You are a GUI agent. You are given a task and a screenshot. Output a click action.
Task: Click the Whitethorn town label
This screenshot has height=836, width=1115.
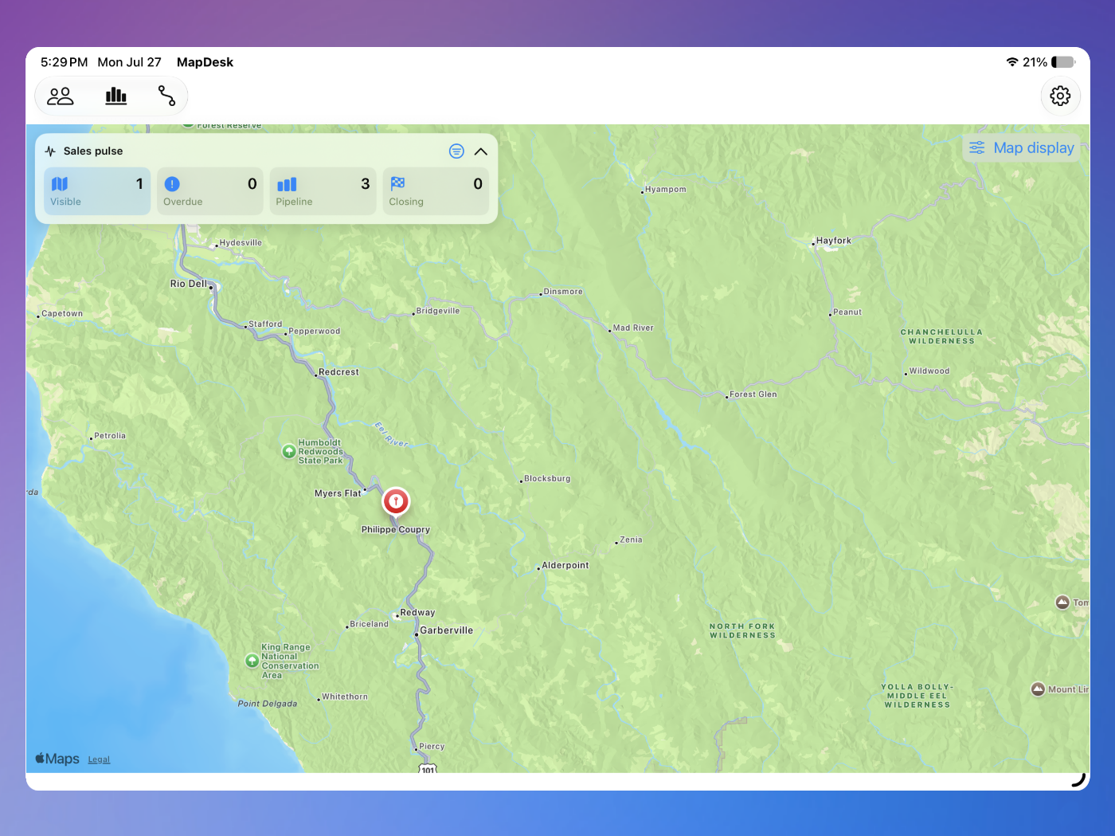(x=345, y=697)
